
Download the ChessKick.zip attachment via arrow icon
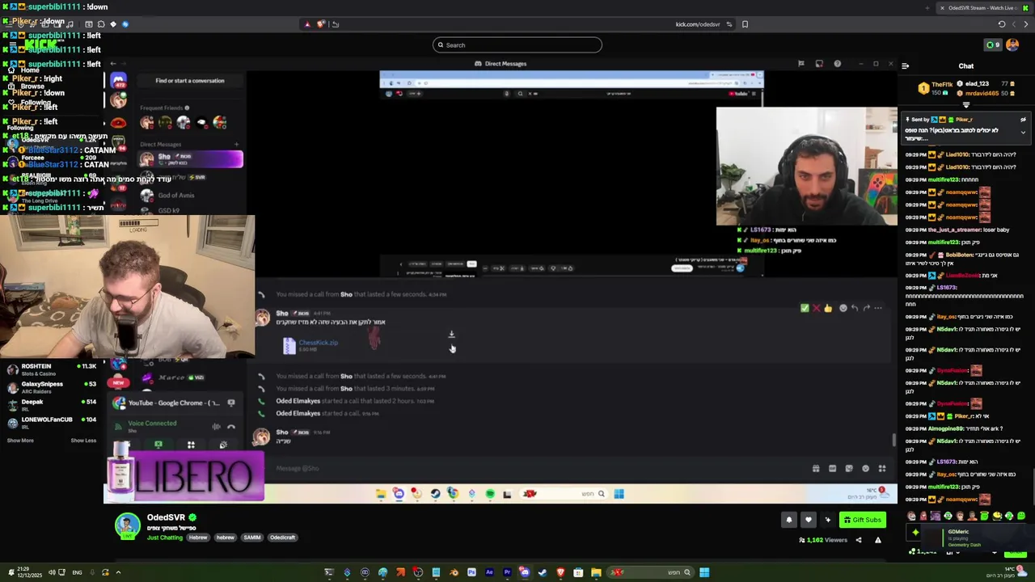click(452, 334)
